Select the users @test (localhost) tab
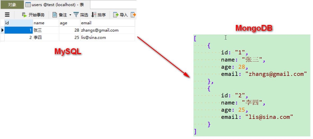The image size is (313, 139). [x=57, y=5]
